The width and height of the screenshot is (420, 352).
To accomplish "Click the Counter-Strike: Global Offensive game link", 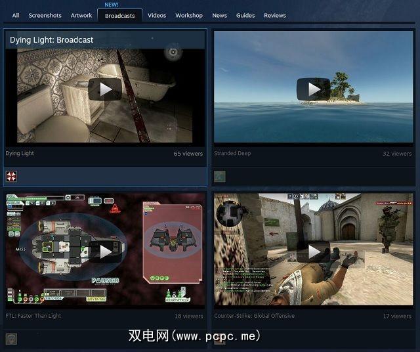I will coord(254,316).
